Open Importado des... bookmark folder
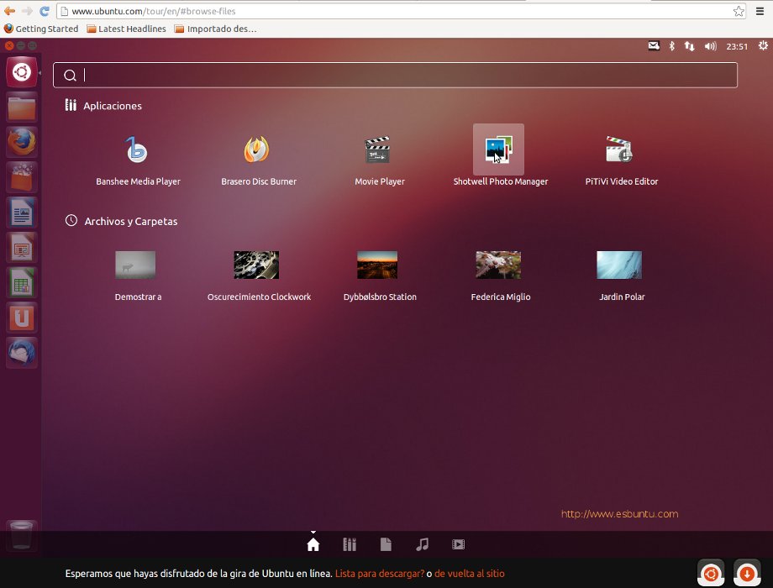 215,29
